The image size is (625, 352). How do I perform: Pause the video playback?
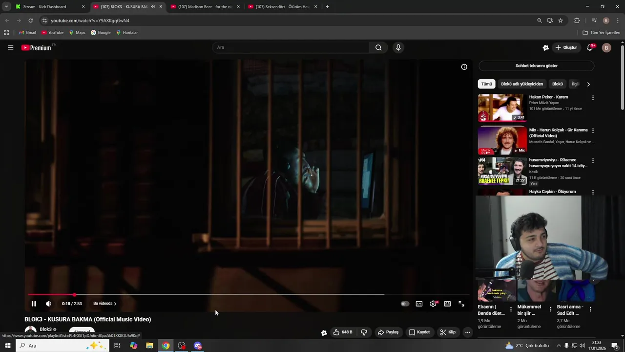[x=34, y=304]
